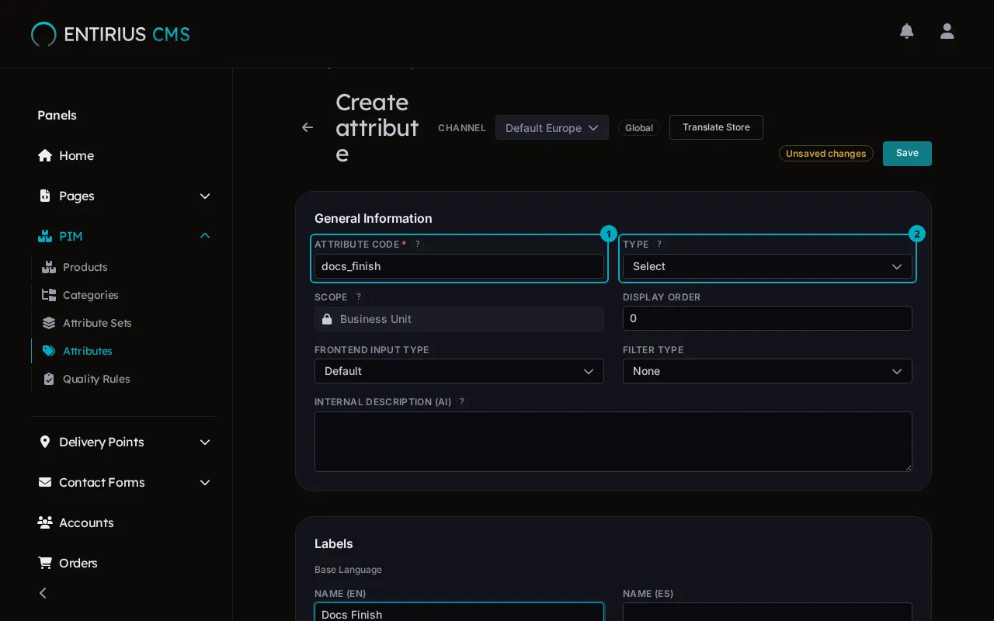Edit the Name (EN) field
994x621 pixels.
coord(459,612)
